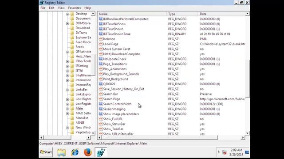284x159 pixels.
Task: Click the Registry Editor title bar icon
Action: (x=42, y=3)
